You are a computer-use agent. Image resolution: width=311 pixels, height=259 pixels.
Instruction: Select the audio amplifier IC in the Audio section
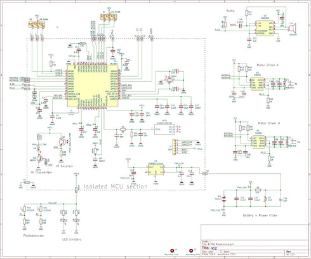point(265,28)
